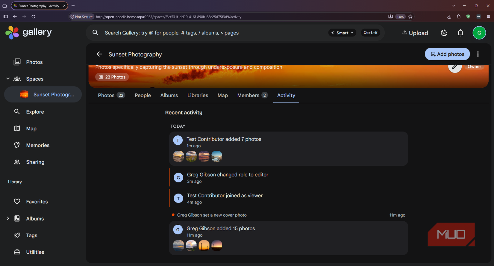Bookmark this page with the star icon
This screenshot has width=494, height=266.
pyautogui.click(x=410, y=17)
